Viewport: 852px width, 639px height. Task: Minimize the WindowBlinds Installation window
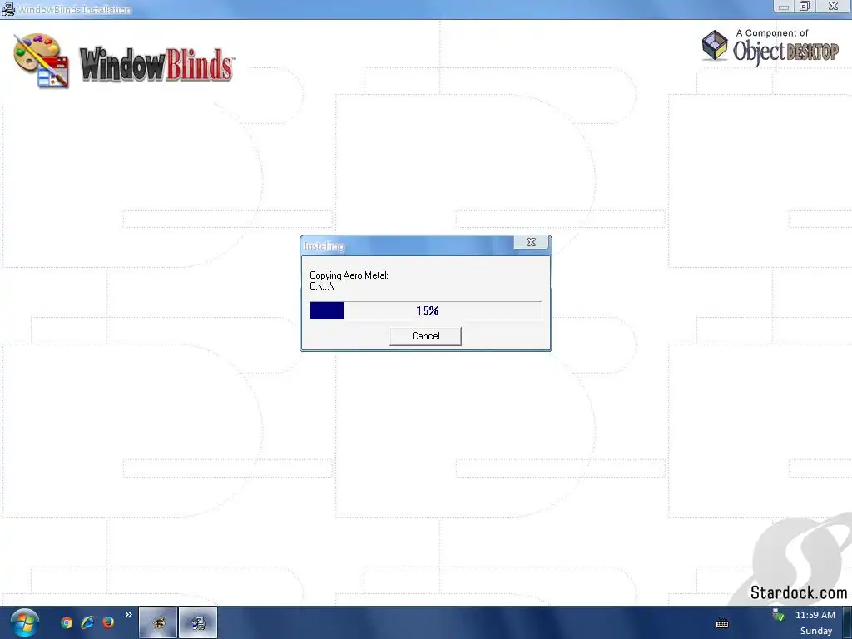[784, 7]
